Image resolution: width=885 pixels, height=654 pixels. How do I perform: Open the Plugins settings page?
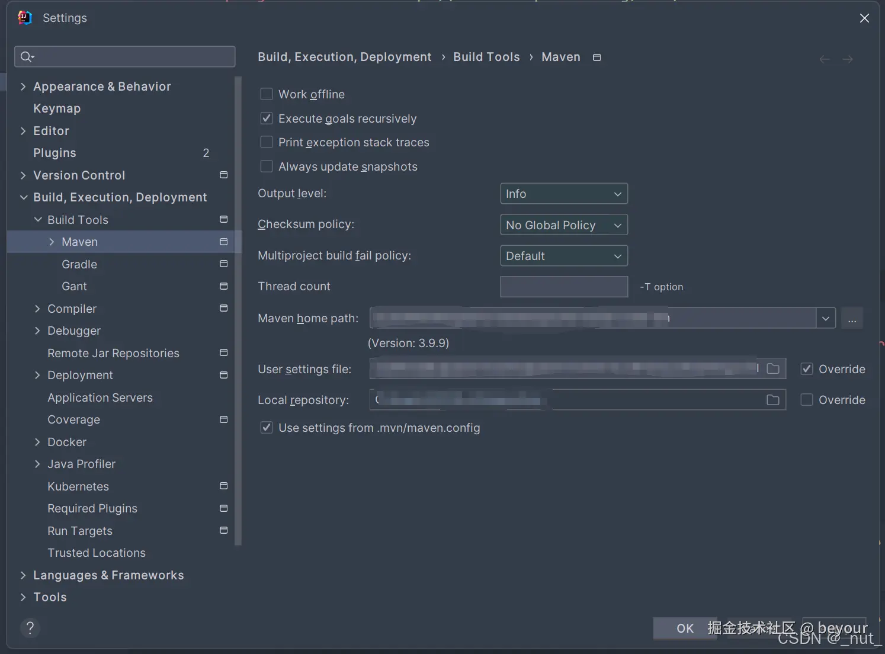pos(54,153)
